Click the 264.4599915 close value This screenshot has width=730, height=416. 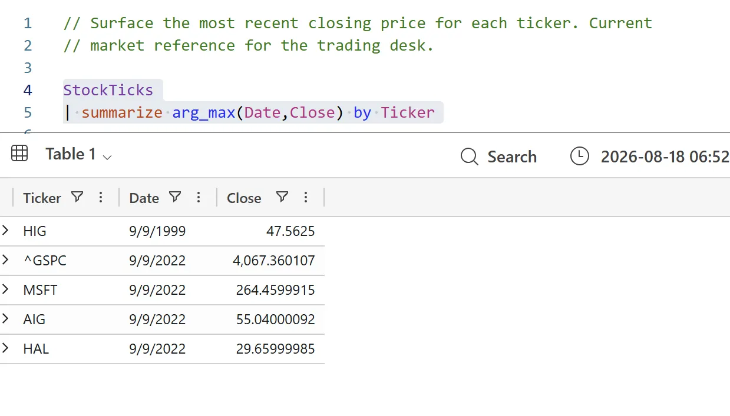click(x=276, y=290)
